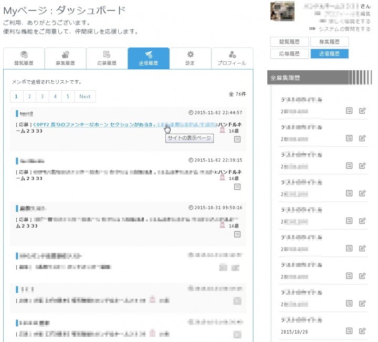This screenshot has width=378, height=342.
Task: Click clock icon beside 2015-11-02 22:39:15
Action: 191,160
